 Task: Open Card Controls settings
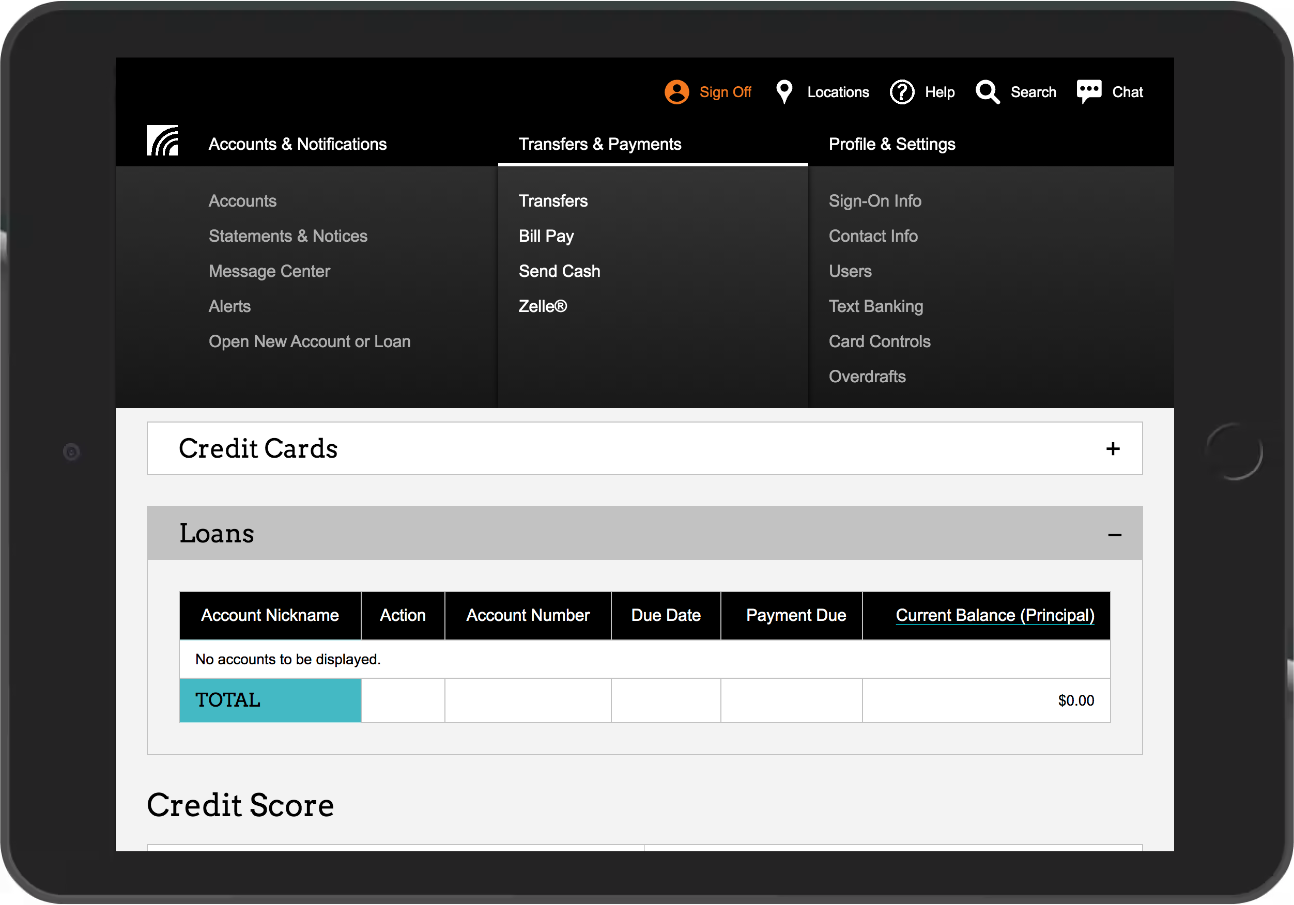click(x=879, y=341)
